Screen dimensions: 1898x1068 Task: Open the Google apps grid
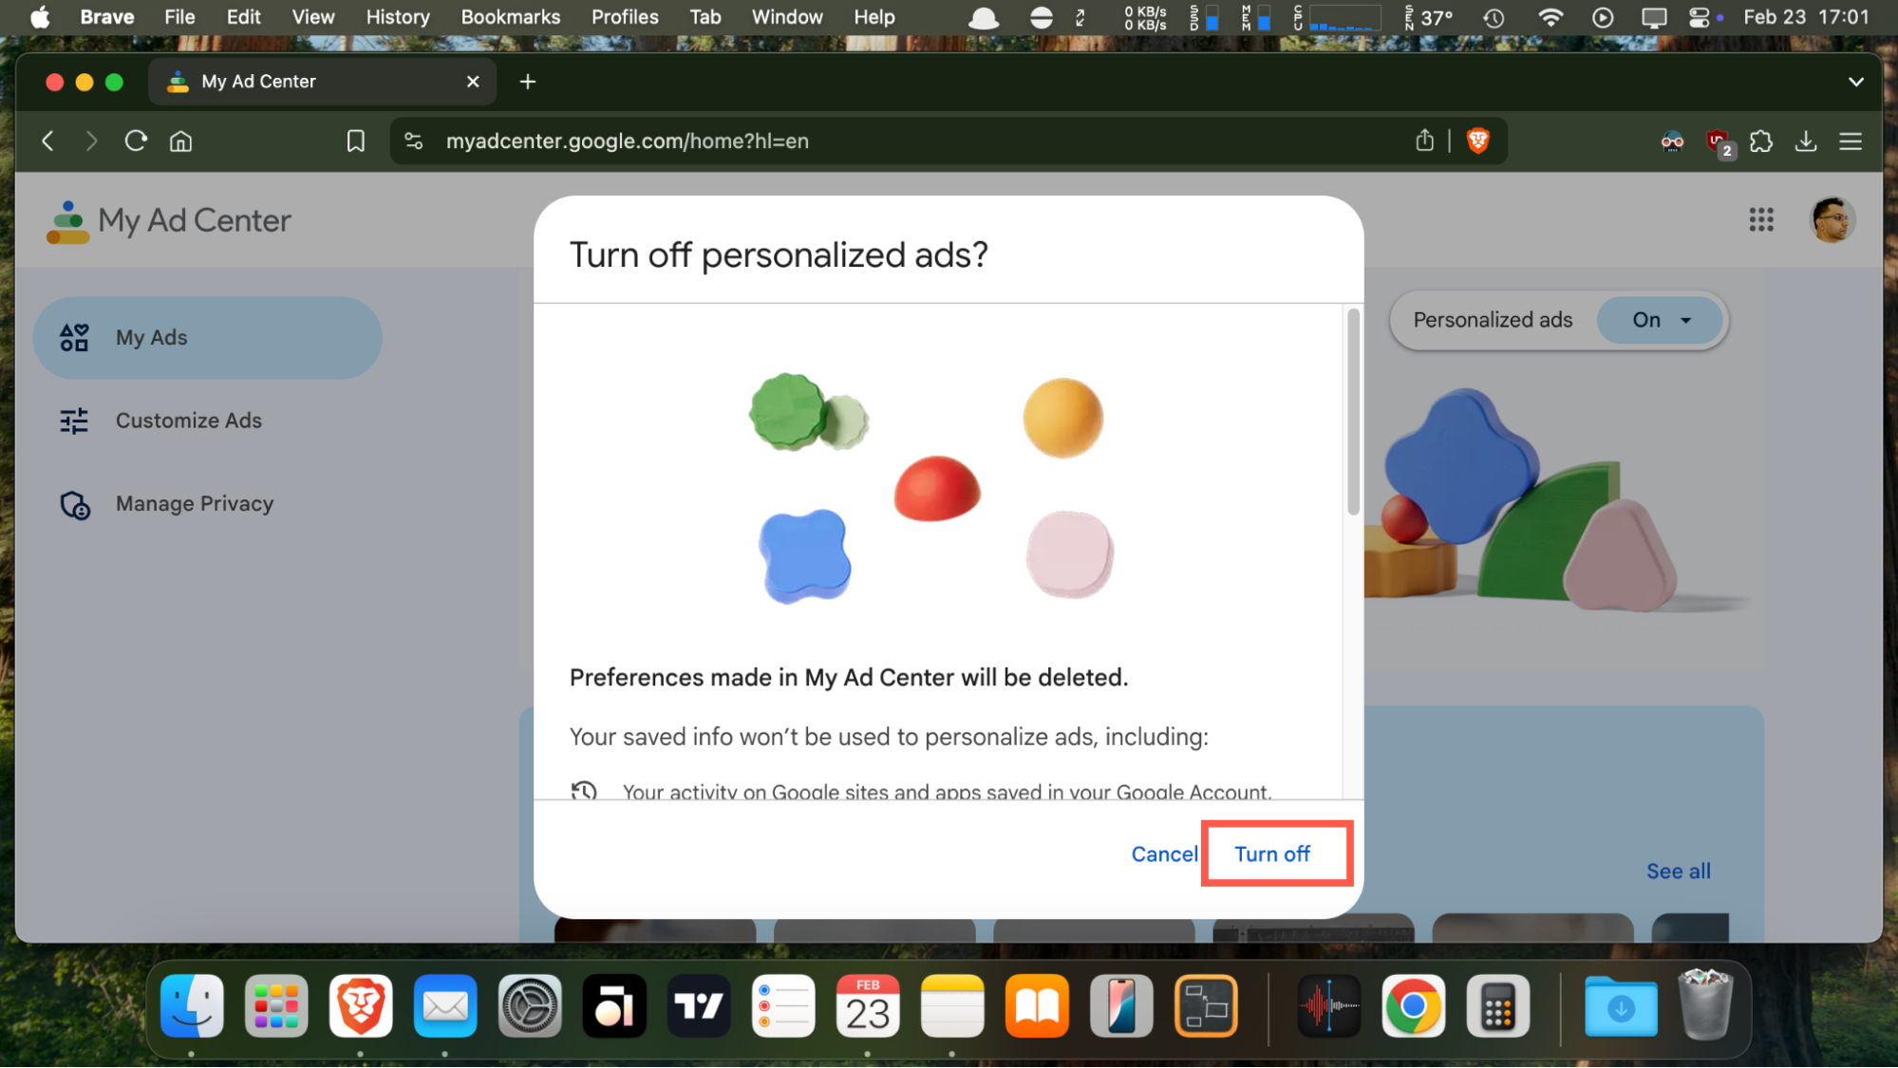[x=1761, y=220]
